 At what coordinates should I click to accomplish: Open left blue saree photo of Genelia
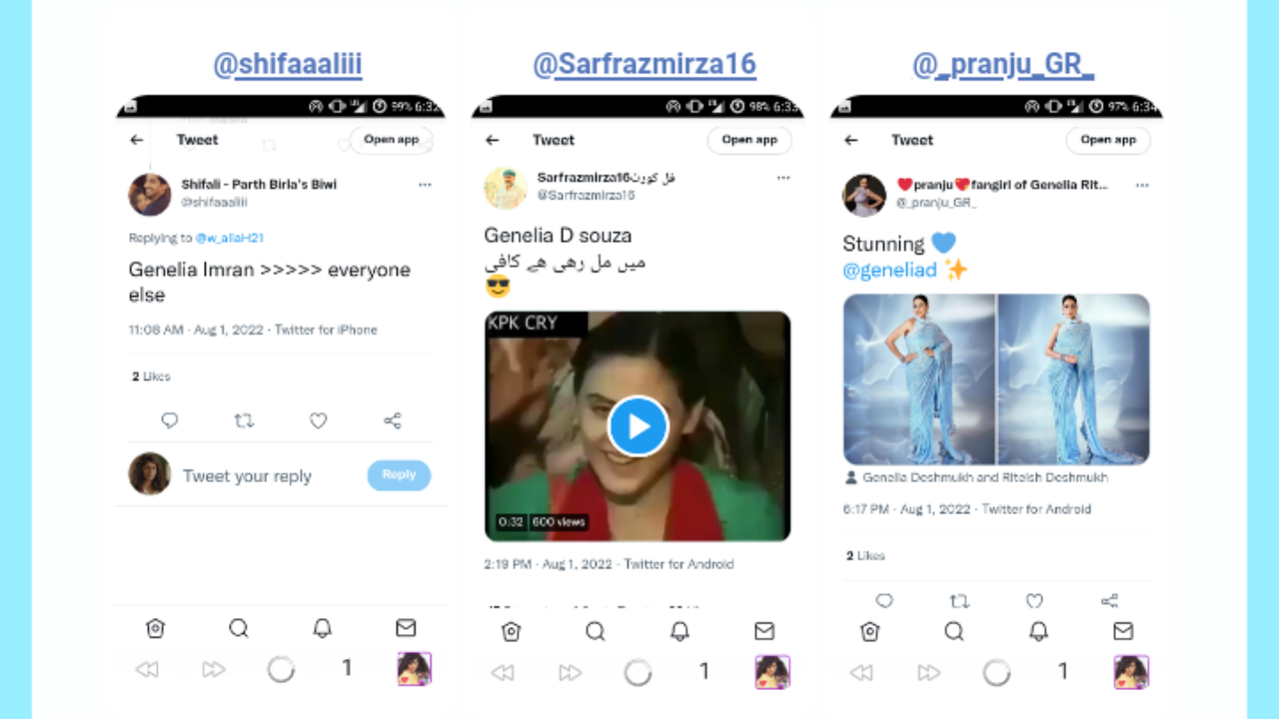click(919, 379)
